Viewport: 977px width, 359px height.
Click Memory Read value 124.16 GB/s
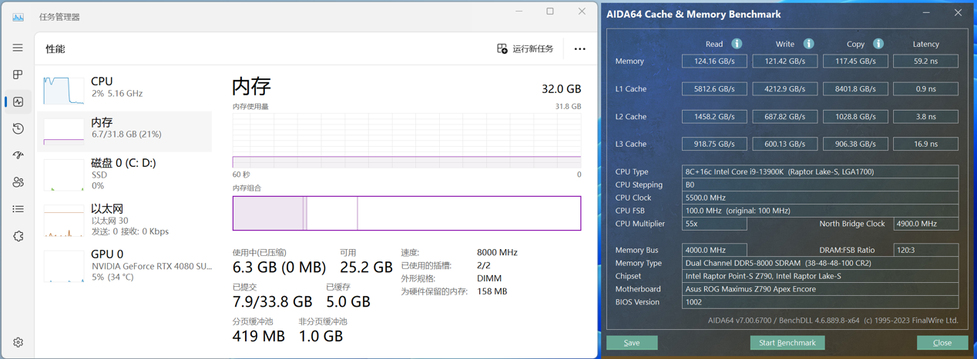(714, 61)
